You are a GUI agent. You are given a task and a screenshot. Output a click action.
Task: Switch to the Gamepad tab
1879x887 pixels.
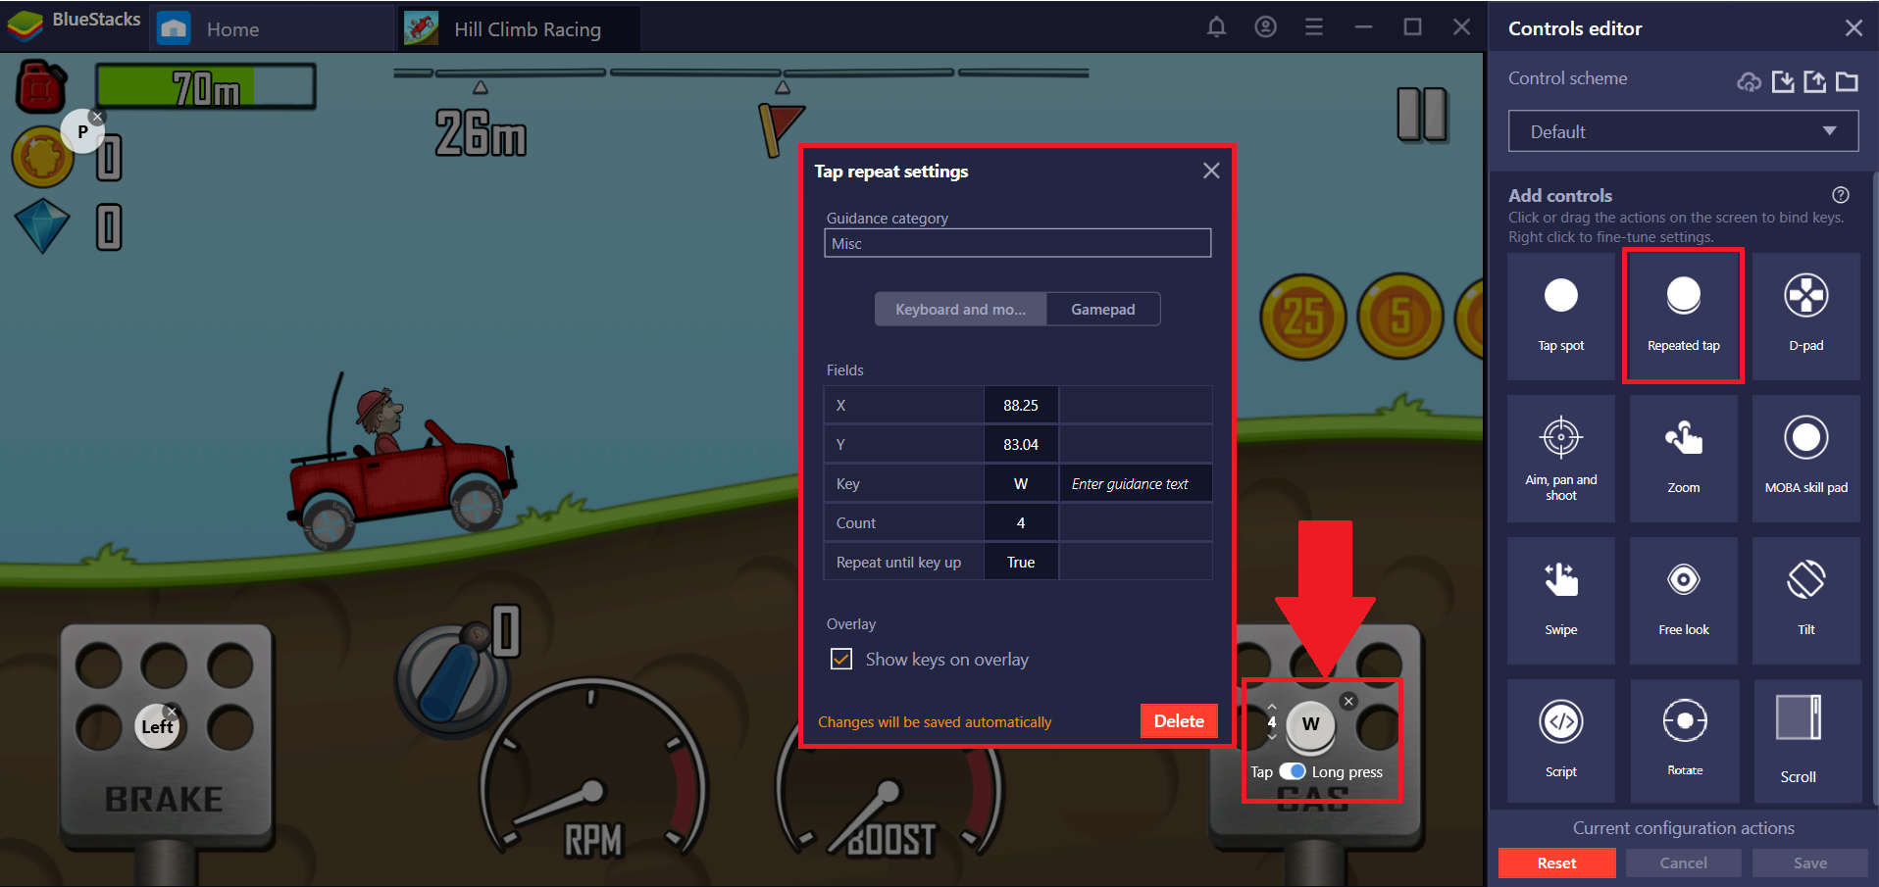tap(1103, 309)
